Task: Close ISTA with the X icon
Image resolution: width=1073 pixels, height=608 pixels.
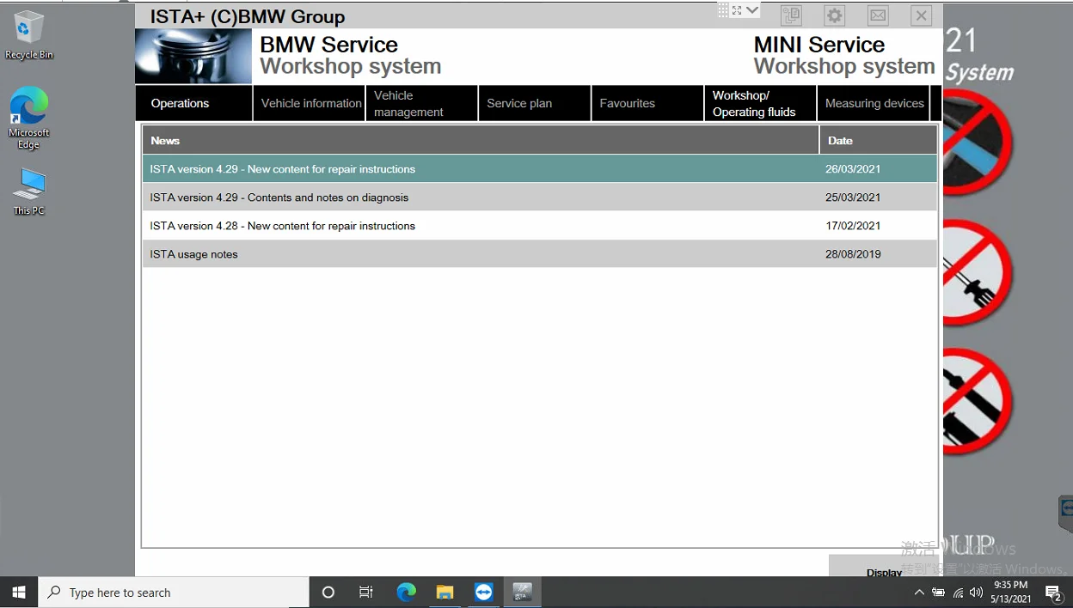Action: coord(921,15)
